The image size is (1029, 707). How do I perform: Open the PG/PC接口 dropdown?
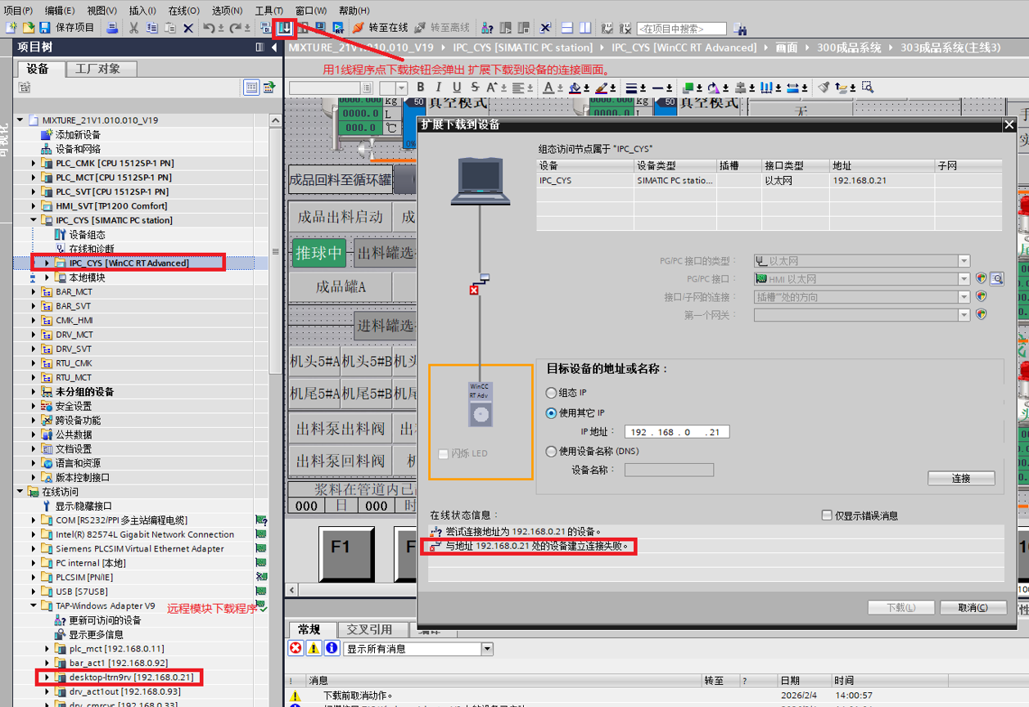pos(964,279)
